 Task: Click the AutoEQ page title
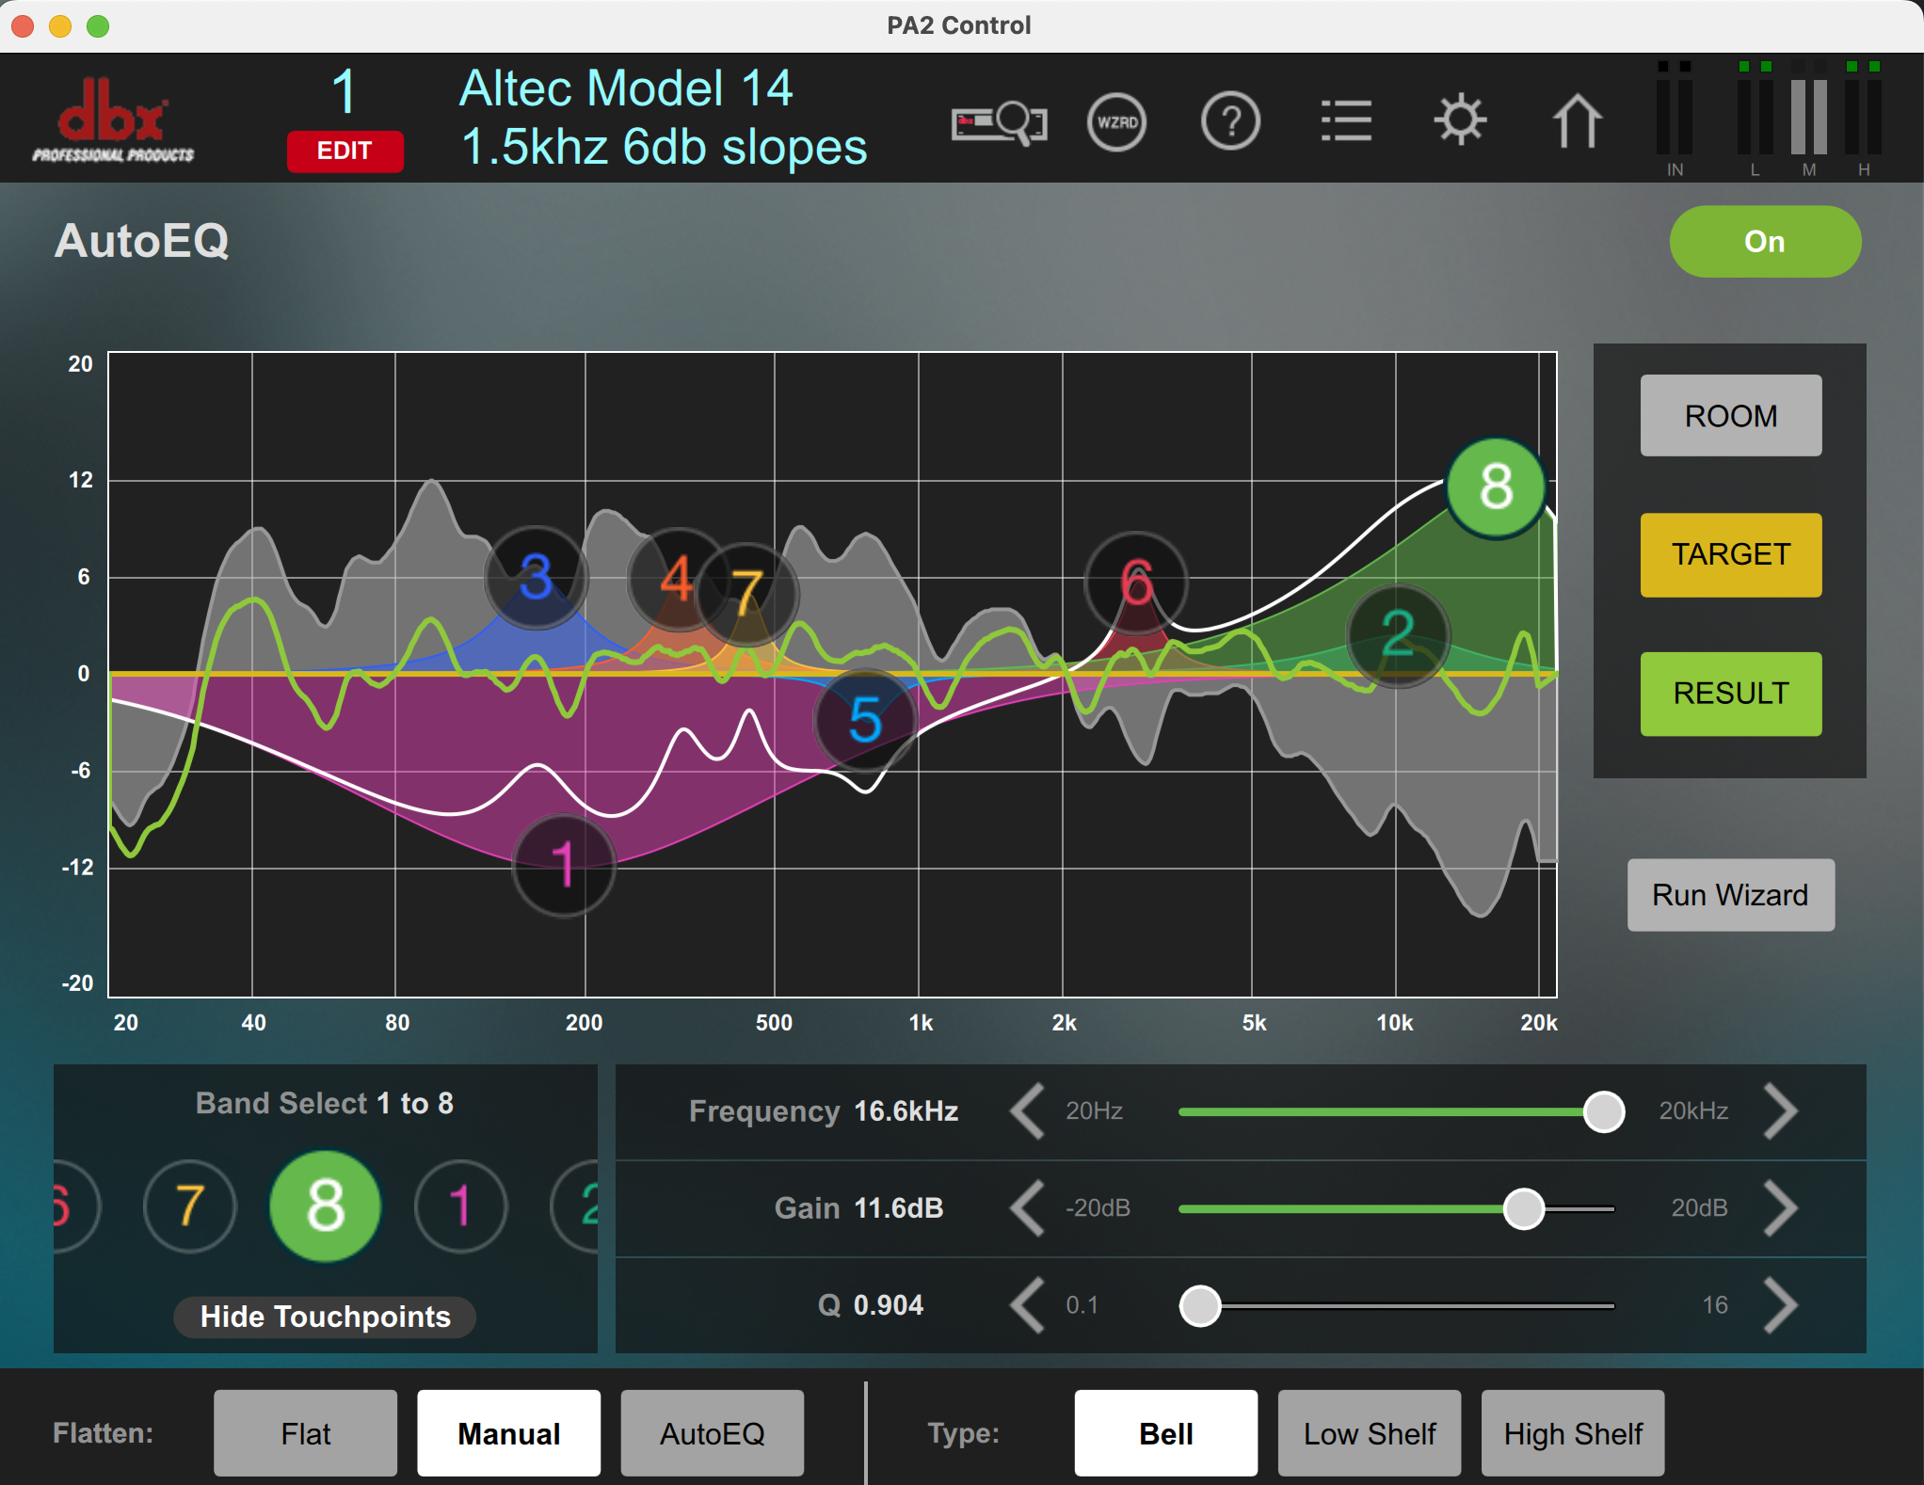coord(142,241)
